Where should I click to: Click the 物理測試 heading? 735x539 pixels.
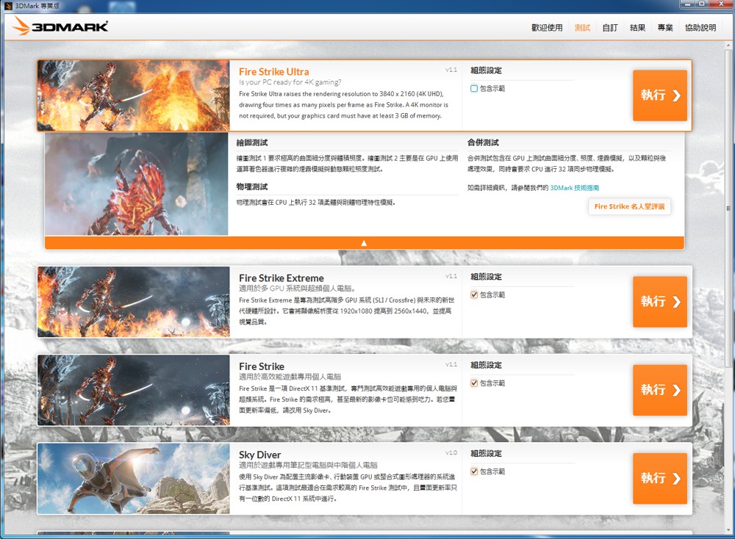point(251,187)
